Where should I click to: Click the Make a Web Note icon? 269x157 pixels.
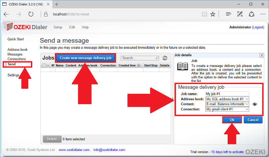click(240, 14)
